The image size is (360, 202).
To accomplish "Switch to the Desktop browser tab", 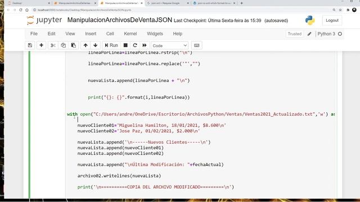I will 29,3.
